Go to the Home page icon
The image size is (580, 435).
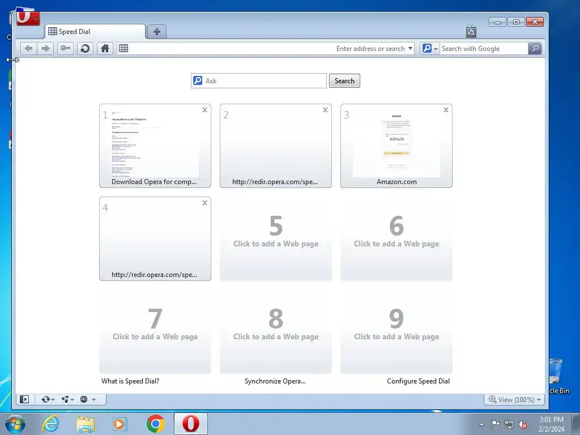[x=105, y=49]
